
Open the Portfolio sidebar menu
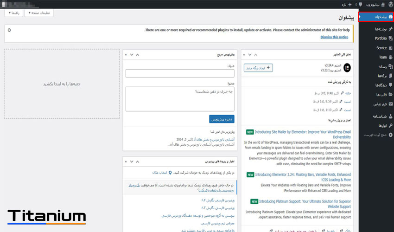point(381,38)
